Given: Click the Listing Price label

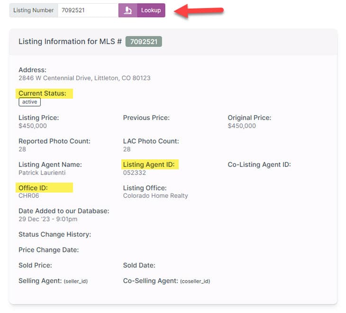Looking at the screenshot, I should [x=39, y=118].
